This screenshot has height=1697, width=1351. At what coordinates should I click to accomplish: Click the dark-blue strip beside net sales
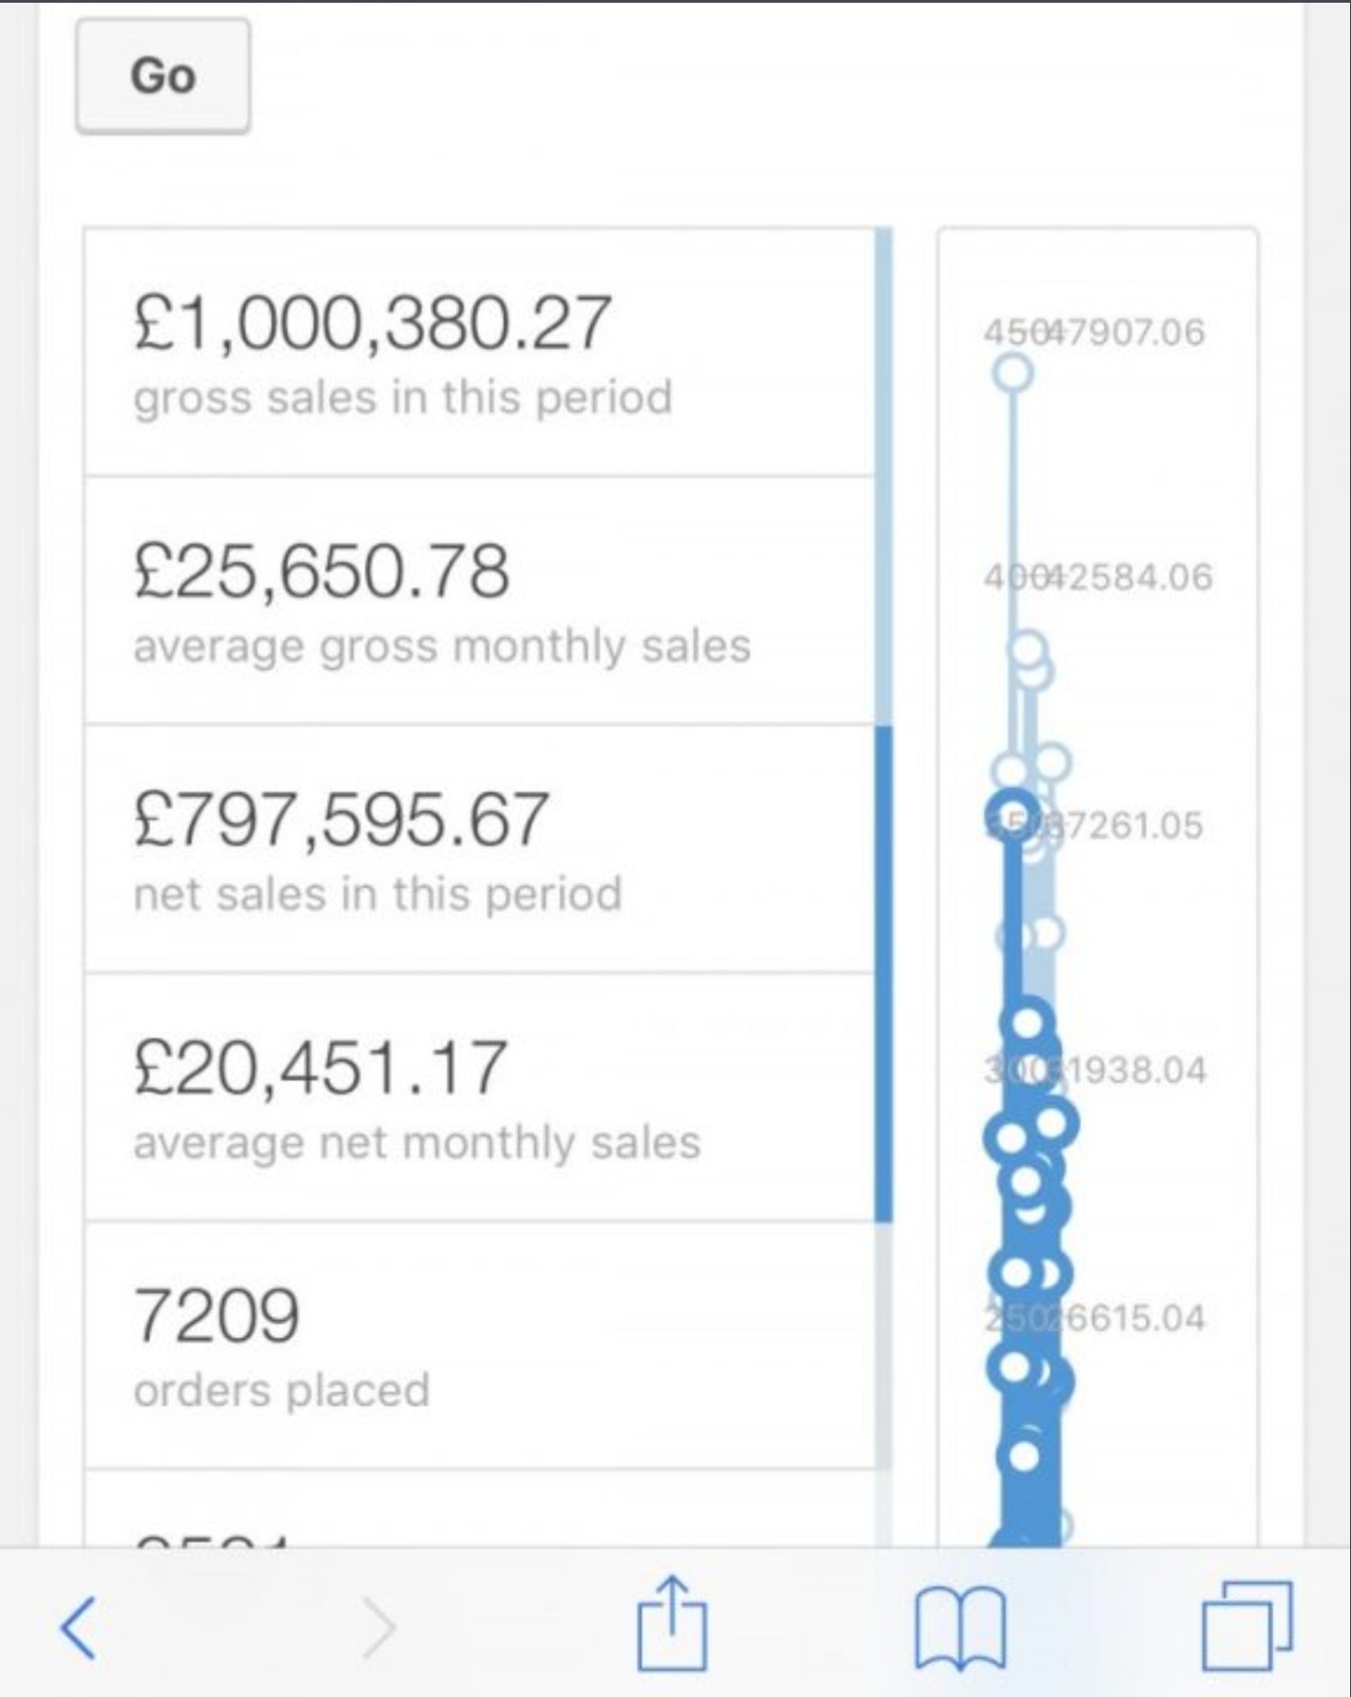(883, 973)
